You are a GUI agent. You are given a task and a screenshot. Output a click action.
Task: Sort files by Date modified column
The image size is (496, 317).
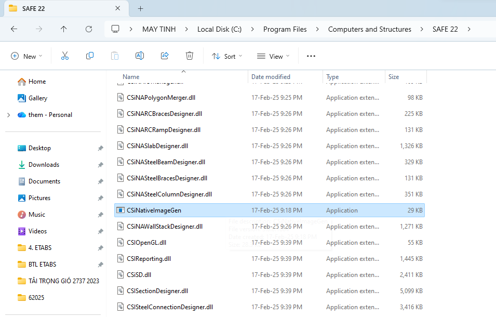271,77
